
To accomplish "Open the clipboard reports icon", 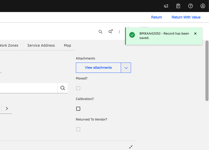I will pyautogui.click(x=178, y=6).
